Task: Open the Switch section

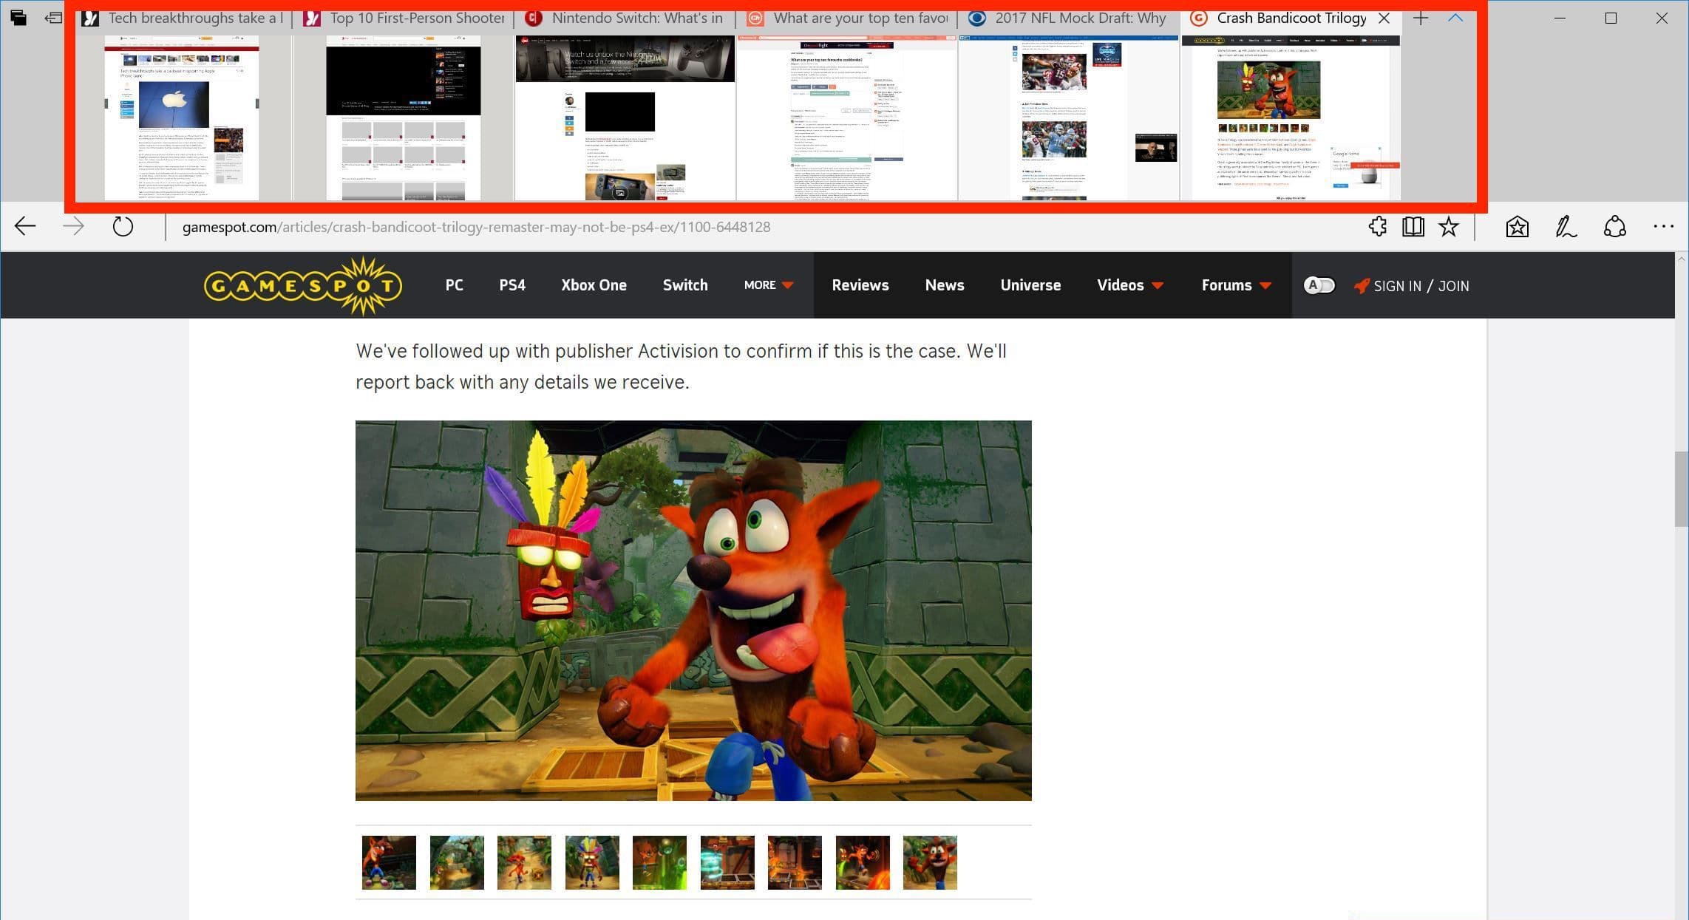Action: pos(685,285)
